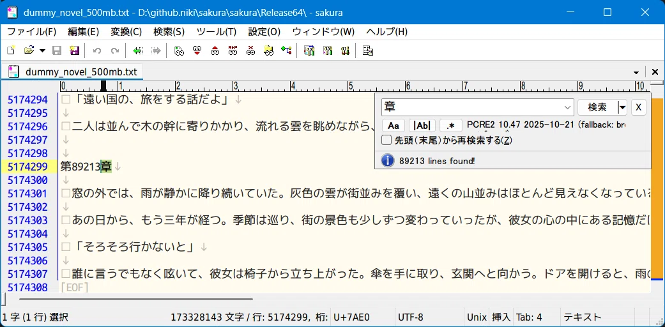
Task: Click line number 5174294 in the gutter
Action: pyautogui.click(x=27, y=100)
